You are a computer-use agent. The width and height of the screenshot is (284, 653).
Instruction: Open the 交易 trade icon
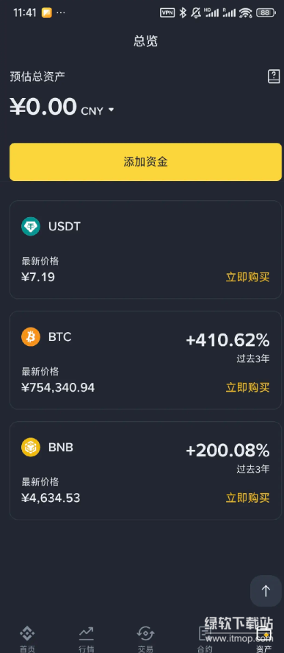[146, 634]
